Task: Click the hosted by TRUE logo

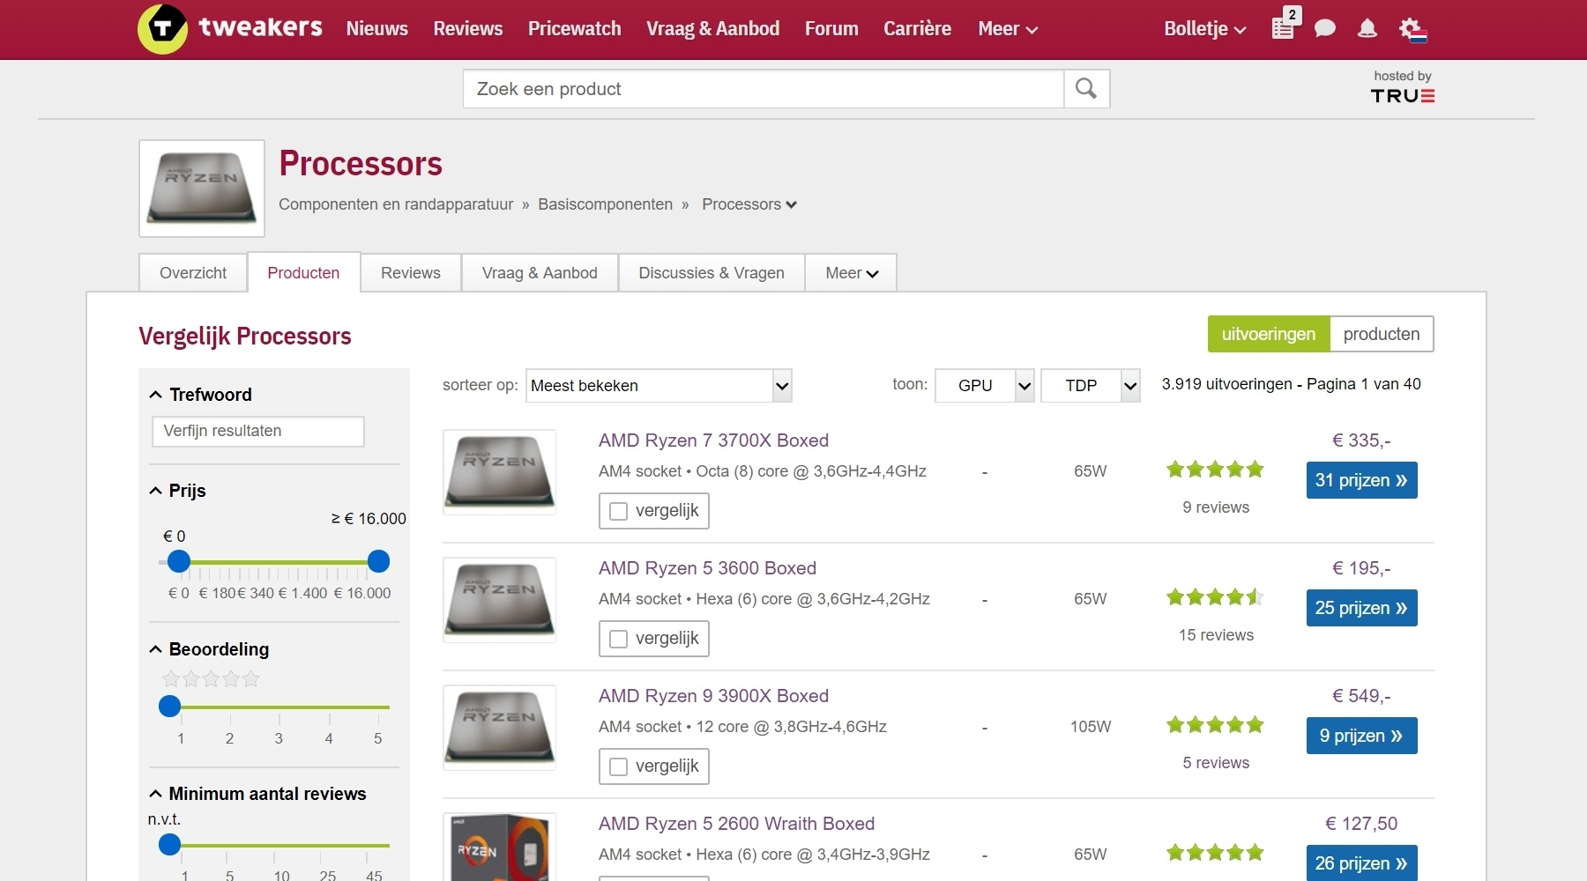Action: coord(1402,87)
